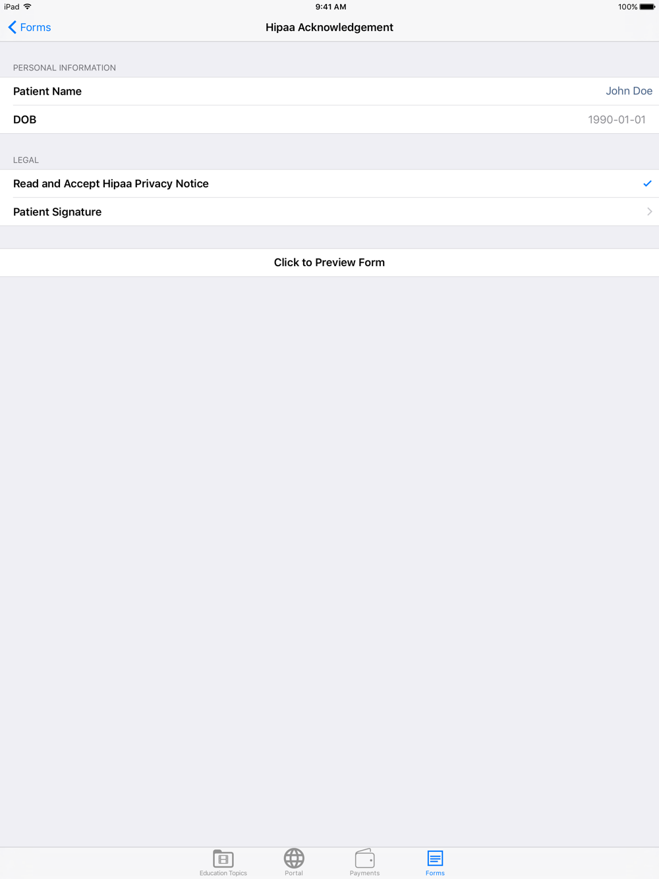Click to Preview Form button

[329, 262]
